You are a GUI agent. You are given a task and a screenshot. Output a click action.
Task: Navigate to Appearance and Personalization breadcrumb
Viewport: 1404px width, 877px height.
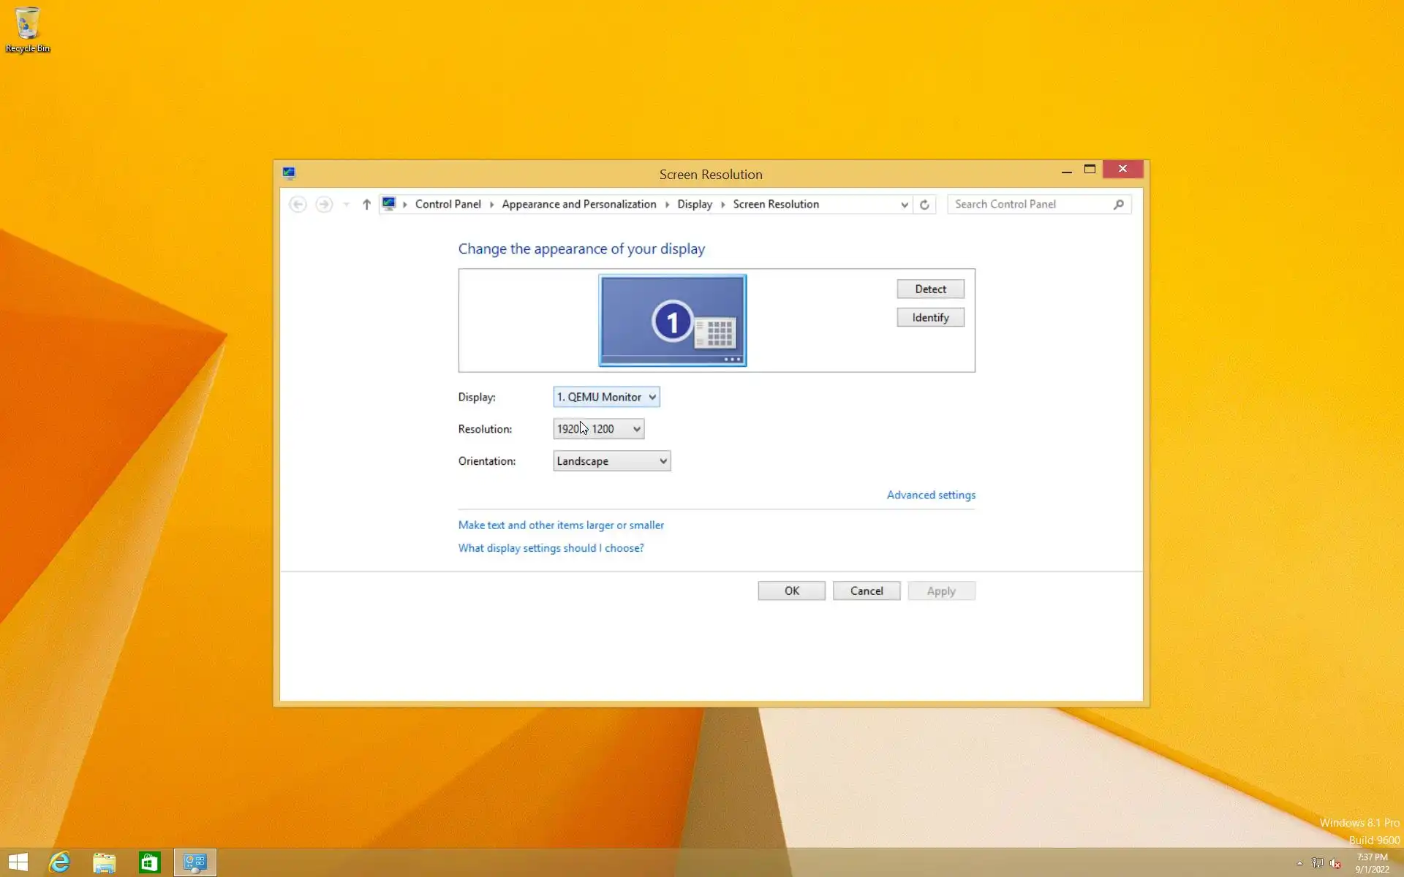coord(578,205)
